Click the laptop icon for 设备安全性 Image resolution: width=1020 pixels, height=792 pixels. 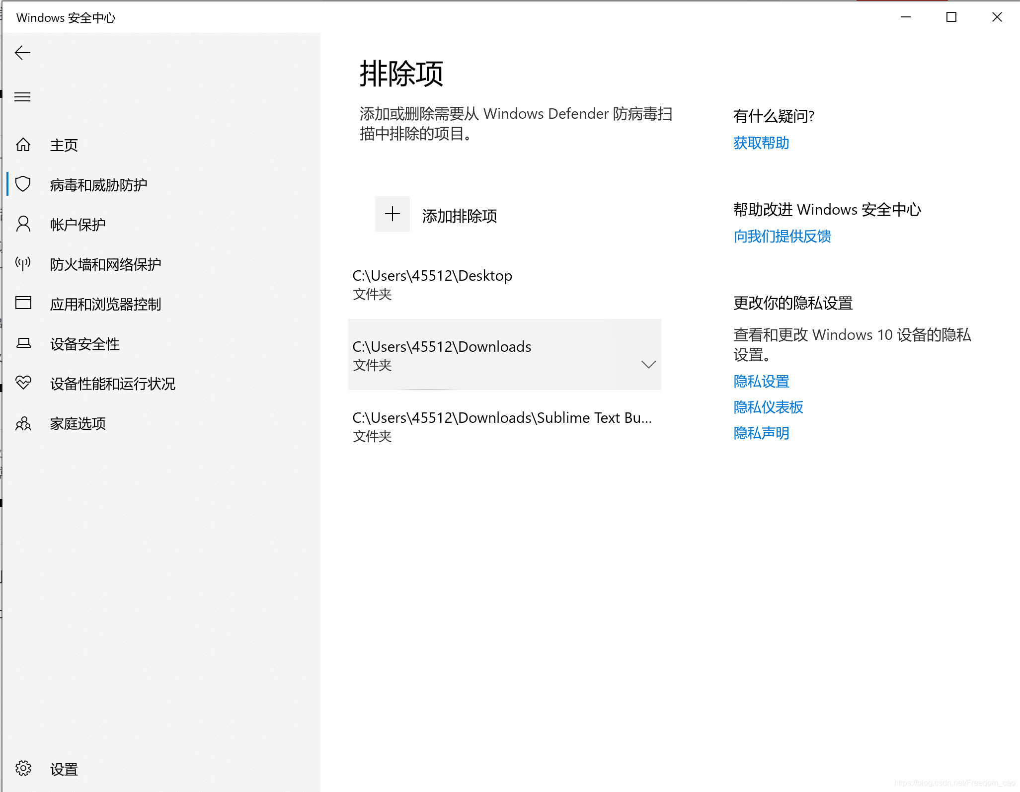(23, 343)
